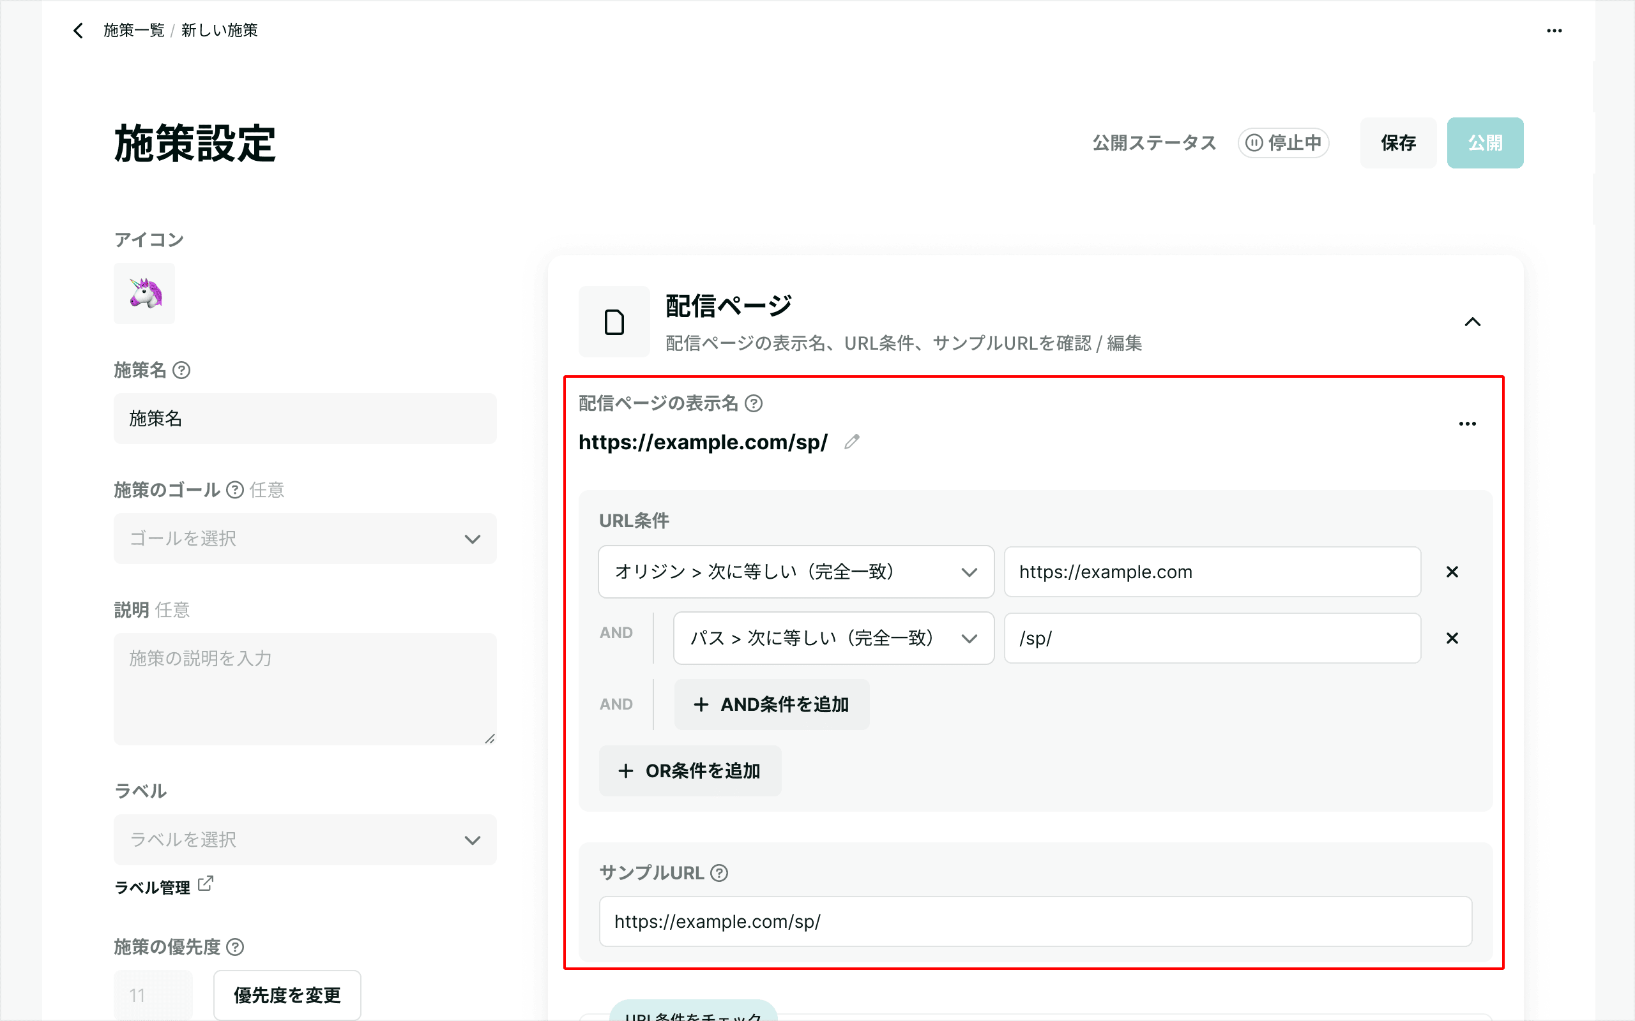Screen dimensions: 1635x1021
Task: Click AND条件を追加 button
Action: [x=772, y=704]
